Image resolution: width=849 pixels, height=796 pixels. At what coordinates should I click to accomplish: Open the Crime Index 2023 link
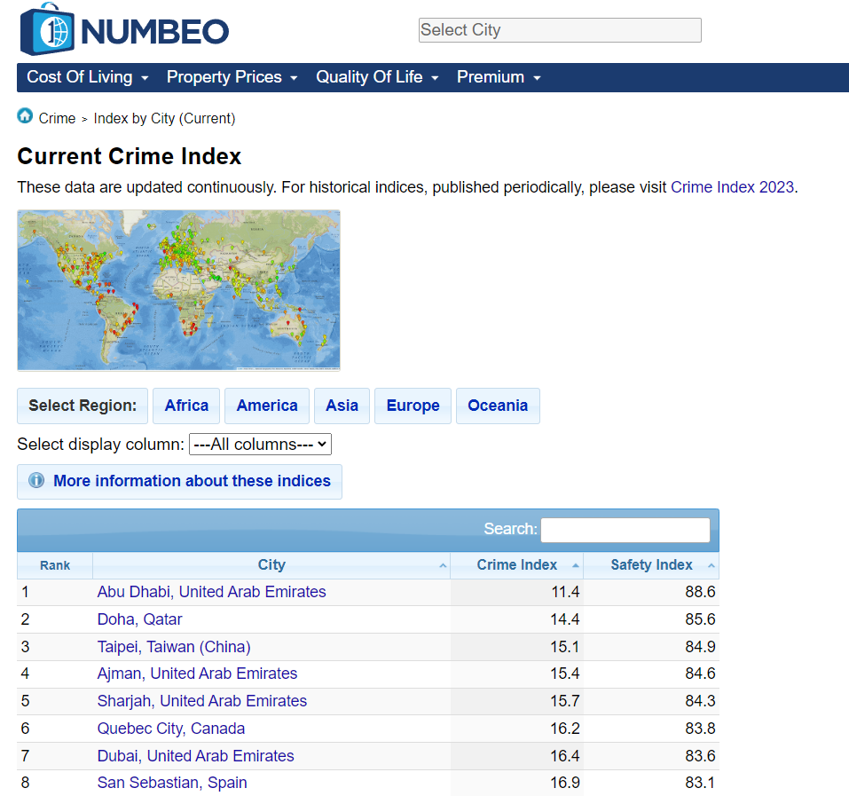pos(732,187)
